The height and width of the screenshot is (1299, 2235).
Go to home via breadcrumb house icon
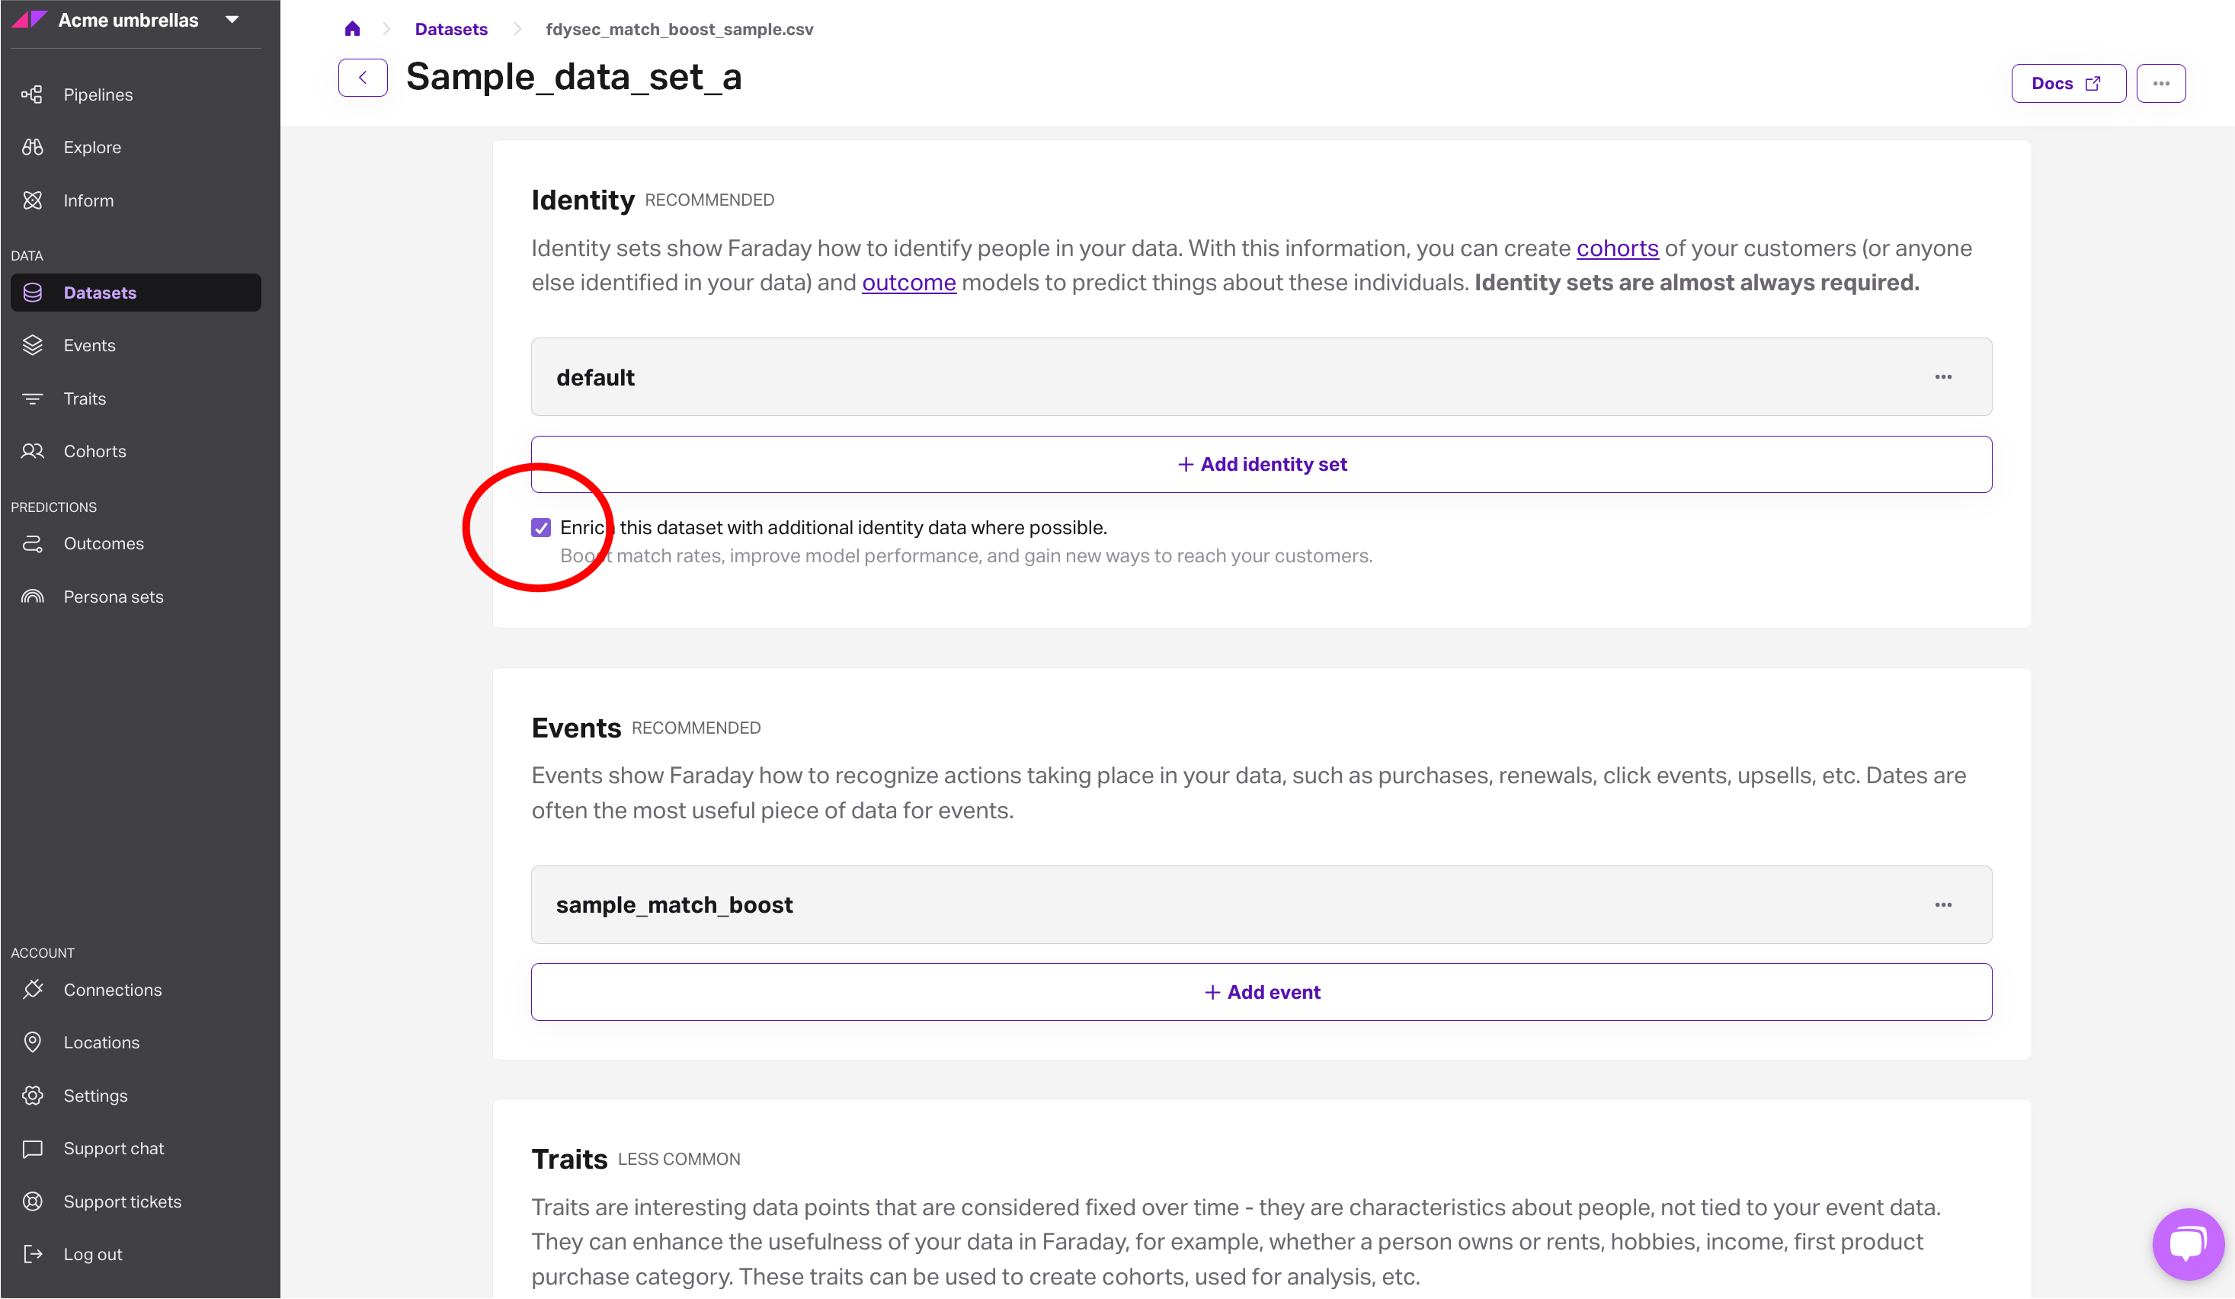point(352,28)
